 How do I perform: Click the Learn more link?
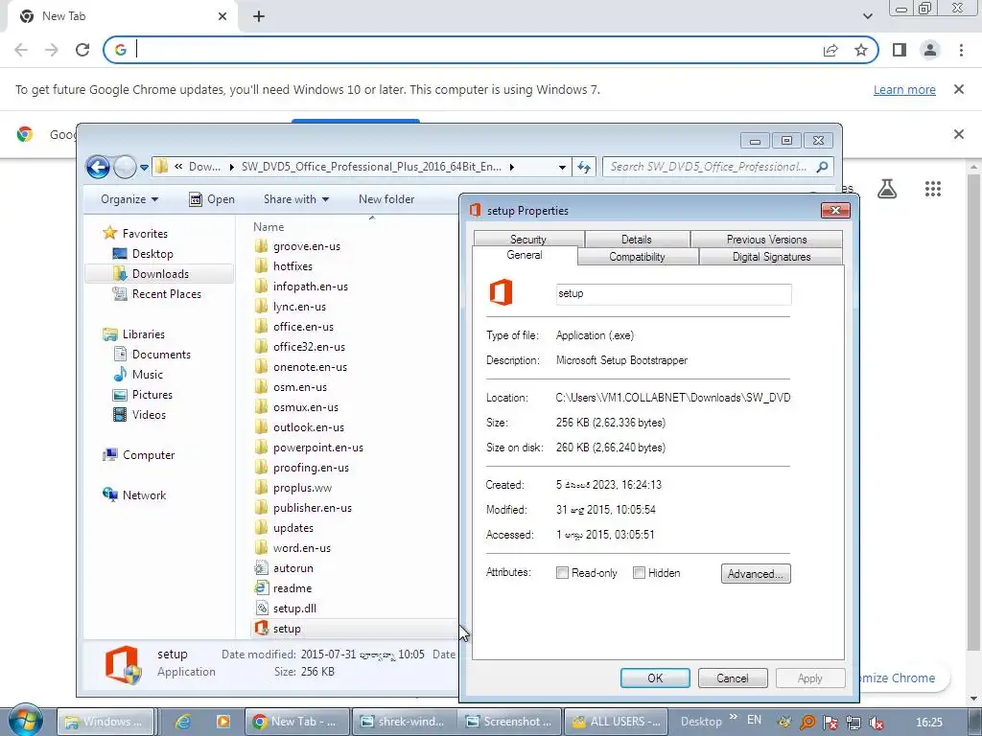(904, 89)
